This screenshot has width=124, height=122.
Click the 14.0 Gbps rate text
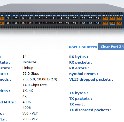[x=35, y=85]
